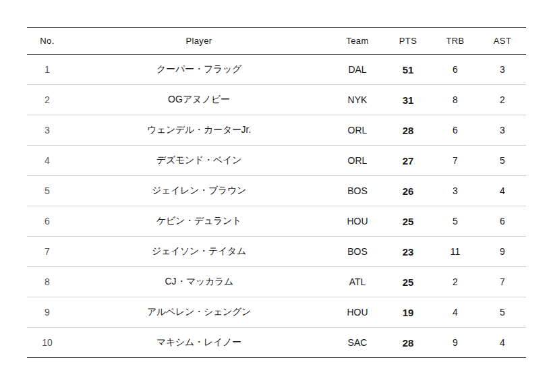This screenshot has height=385, width=553.
Task: Open ケビン・デュラント player row
Action: click(199, 221)
